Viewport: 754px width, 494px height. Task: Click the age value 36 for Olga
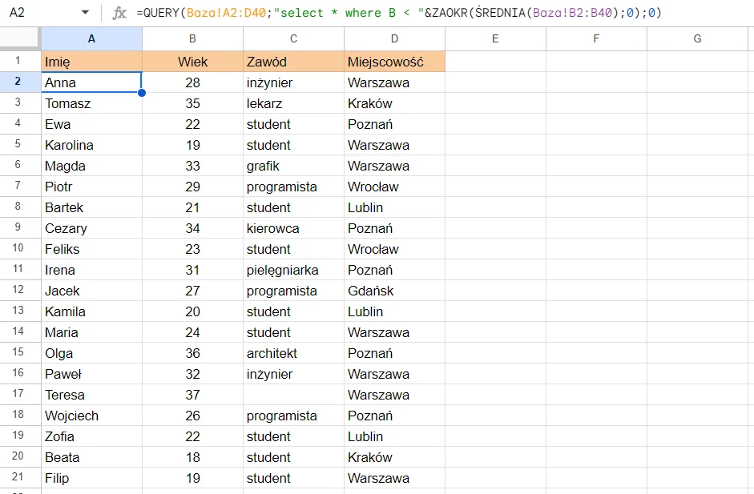[192, 353]
